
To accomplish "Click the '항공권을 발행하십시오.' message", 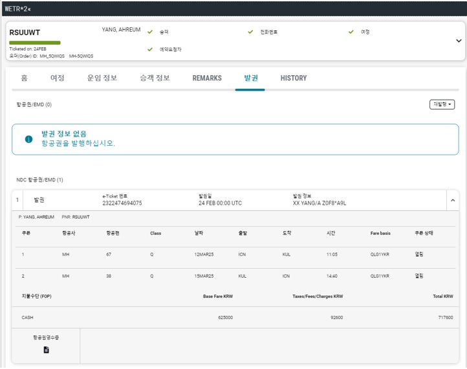I will pyautogui.click(x=78, y=143).
